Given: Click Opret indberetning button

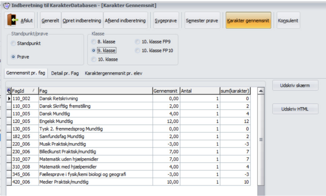Looking at the screenshot, I should 82,21.
